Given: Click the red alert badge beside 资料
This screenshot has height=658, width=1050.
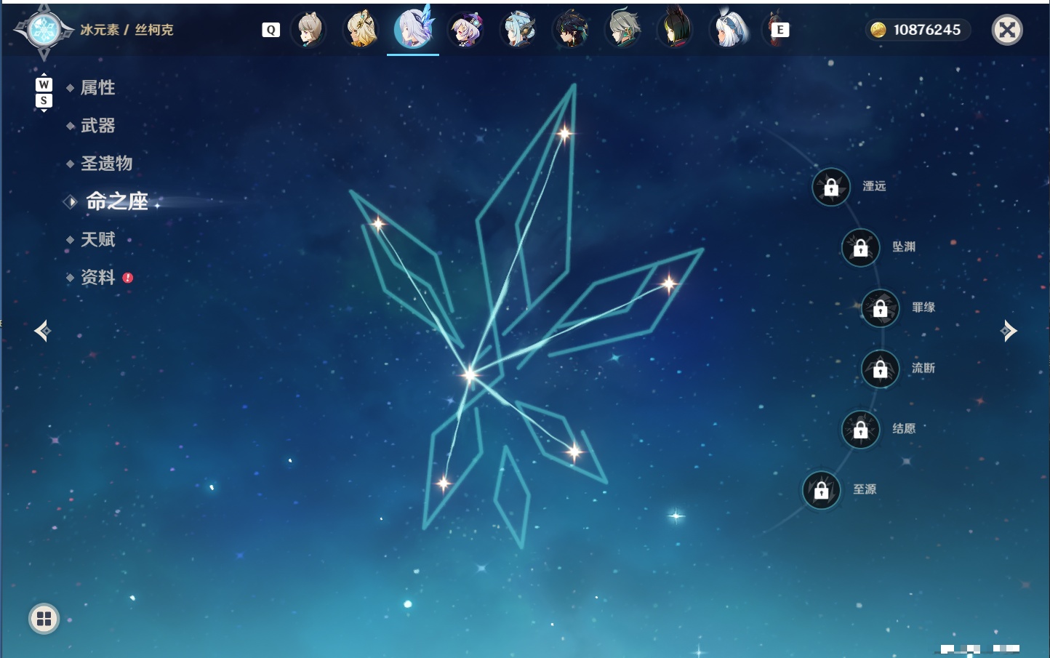Looking at the screenshot, I should (x=128, y=278).
